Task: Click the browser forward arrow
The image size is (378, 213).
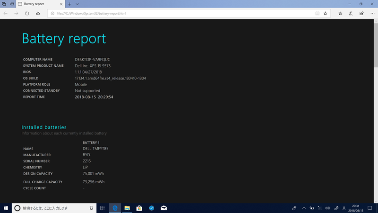Action: [x=16, y=14]
